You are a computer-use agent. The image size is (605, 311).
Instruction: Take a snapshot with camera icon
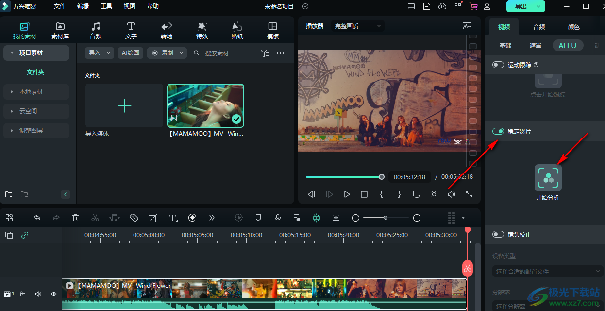(x=434, y=194)
